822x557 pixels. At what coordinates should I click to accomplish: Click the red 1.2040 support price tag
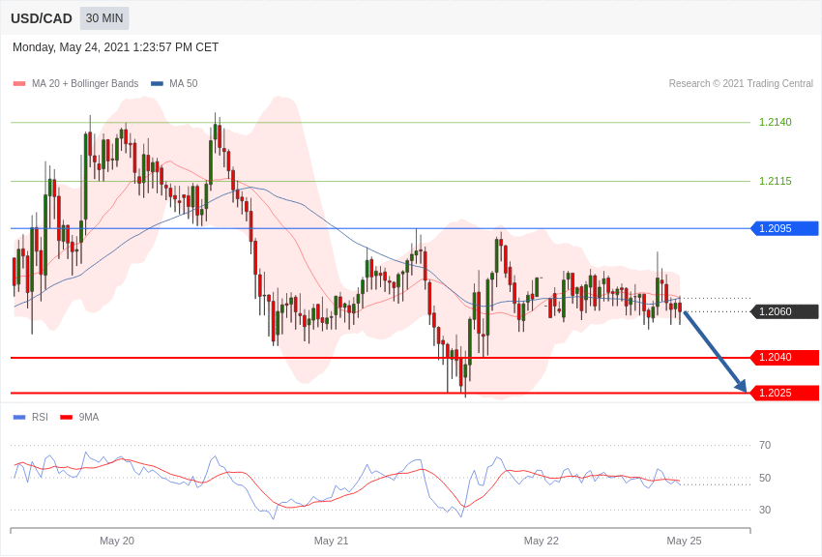coord(785,358)
